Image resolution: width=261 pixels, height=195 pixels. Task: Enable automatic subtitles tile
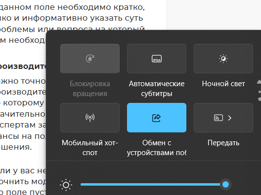tap(157, 59)
